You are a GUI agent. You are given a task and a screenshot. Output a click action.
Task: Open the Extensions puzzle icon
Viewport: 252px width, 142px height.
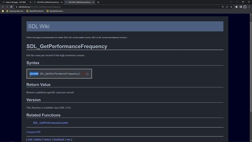click(x=236, y=7)
